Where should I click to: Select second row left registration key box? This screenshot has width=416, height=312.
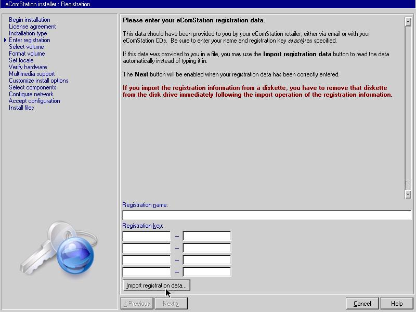click(x=147, y=248)
